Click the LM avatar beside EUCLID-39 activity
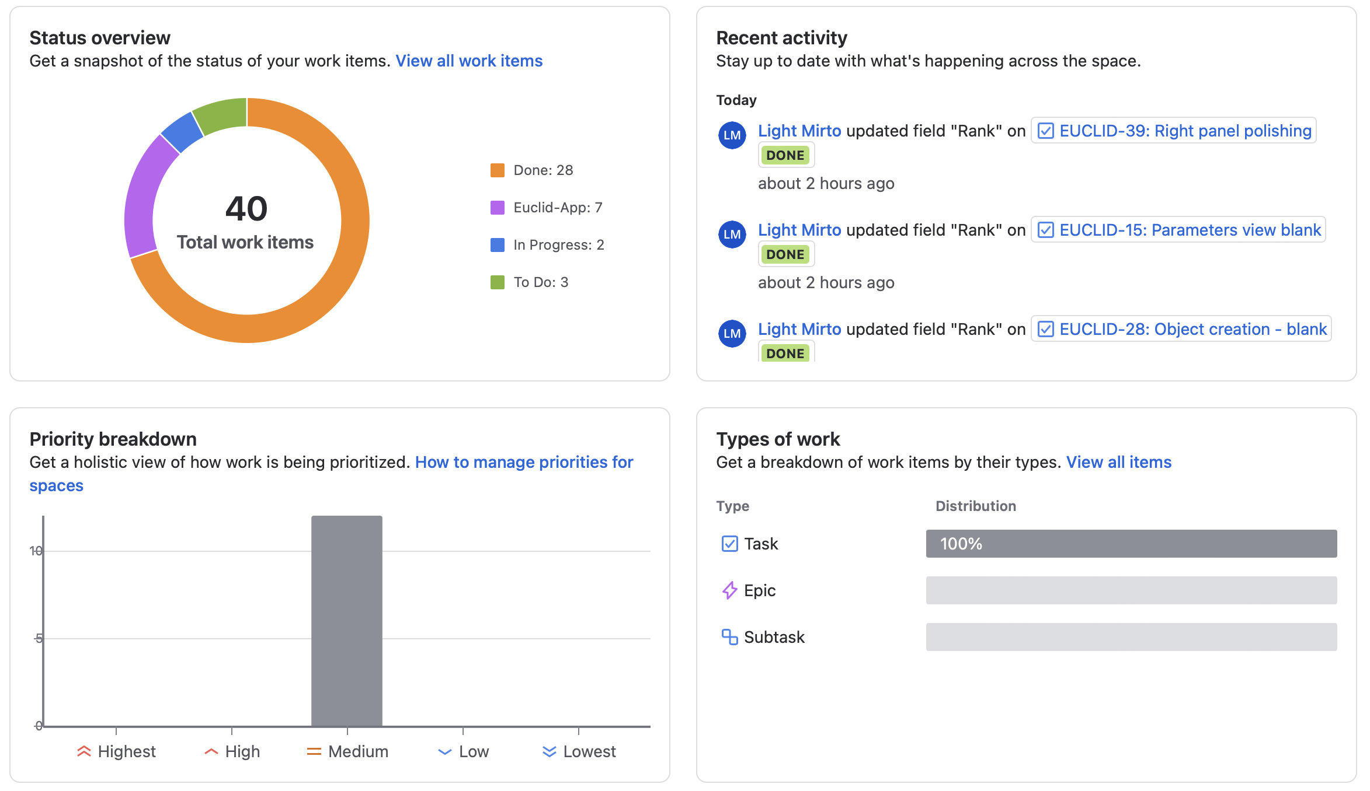The width and height of the screenshot is (1370, 791). (732, 135)
